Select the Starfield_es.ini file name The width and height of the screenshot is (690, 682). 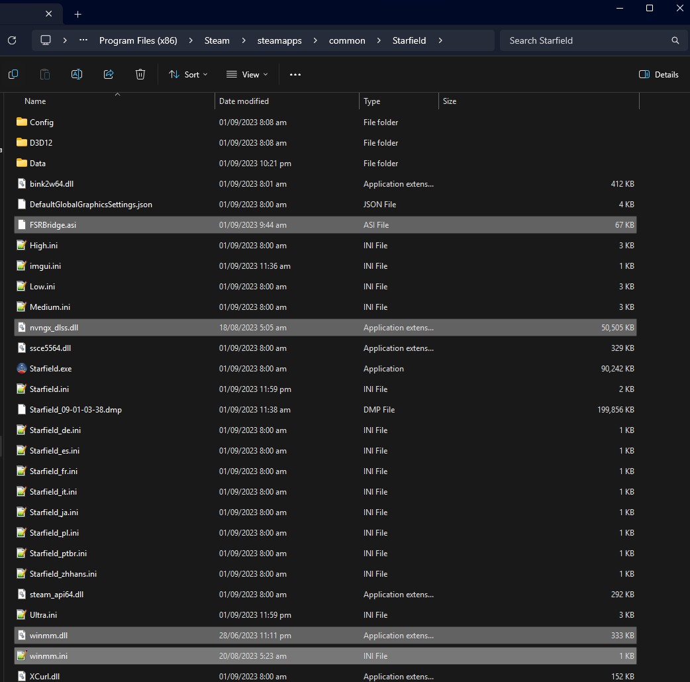pyautogui.click(x=54, y=451)
